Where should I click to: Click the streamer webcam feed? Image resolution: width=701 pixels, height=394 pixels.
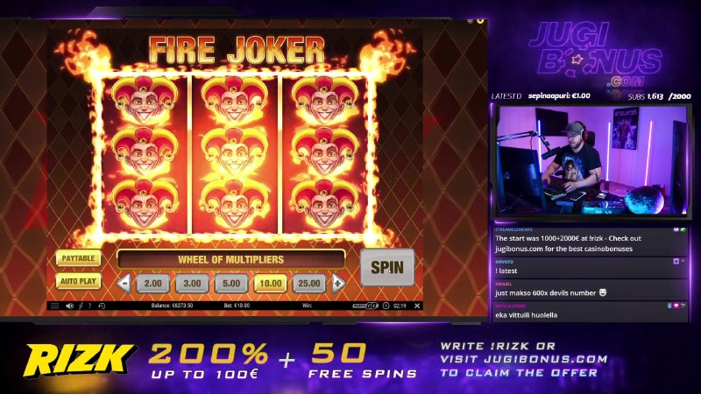[x=591, y=160]
